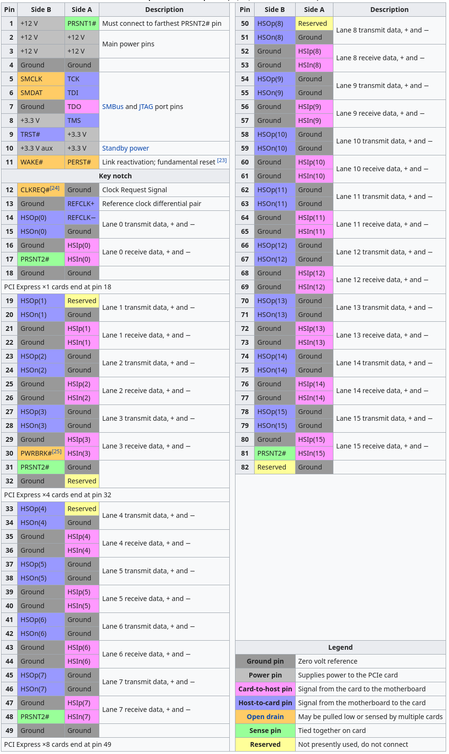The height and width of the screenshot is (754, 449).
Task: Select PRSNT2# in the pin 81 row
Action: [x=275, y=453]
